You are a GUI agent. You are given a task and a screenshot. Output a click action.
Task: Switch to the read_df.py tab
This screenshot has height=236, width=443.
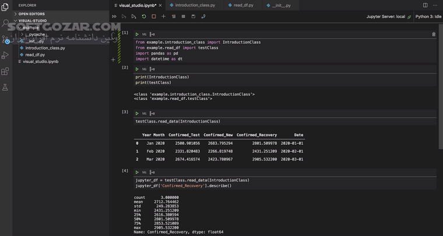click(243, 5)
